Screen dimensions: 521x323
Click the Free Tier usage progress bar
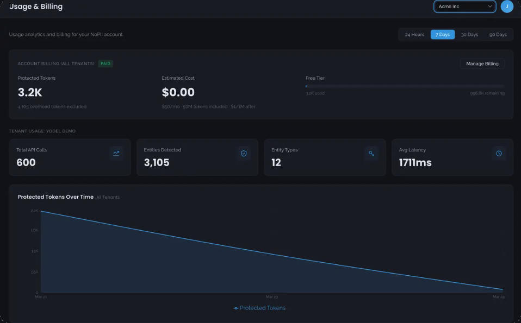click(405, 86)
